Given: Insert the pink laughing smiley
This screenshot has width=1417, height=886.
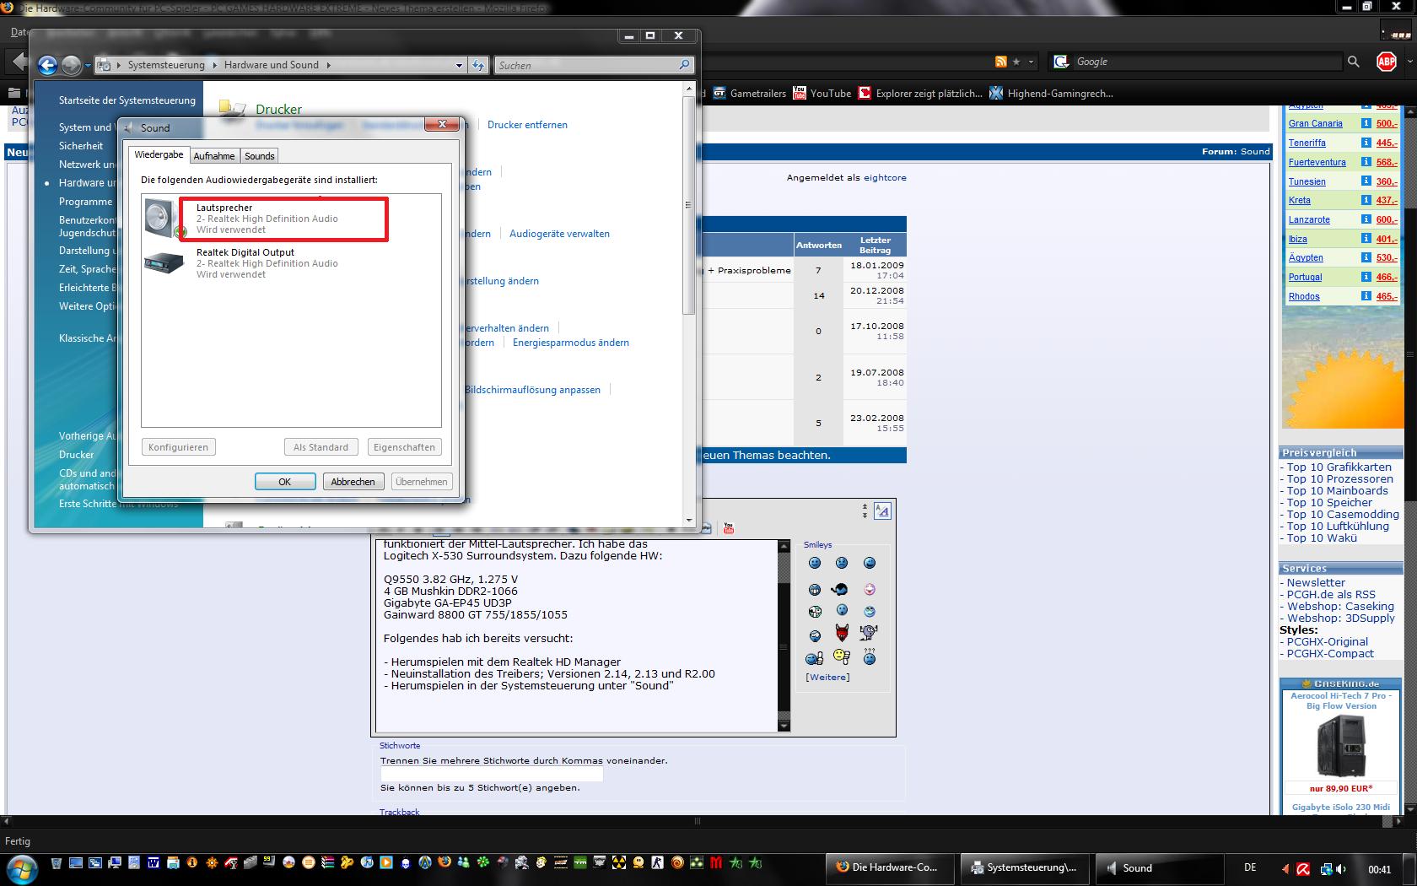Looking at the screenshot, I should click(x=870, y=589).
